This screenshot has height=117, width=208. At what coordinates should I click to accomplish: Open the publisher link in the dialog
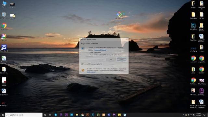click(100, 50)
